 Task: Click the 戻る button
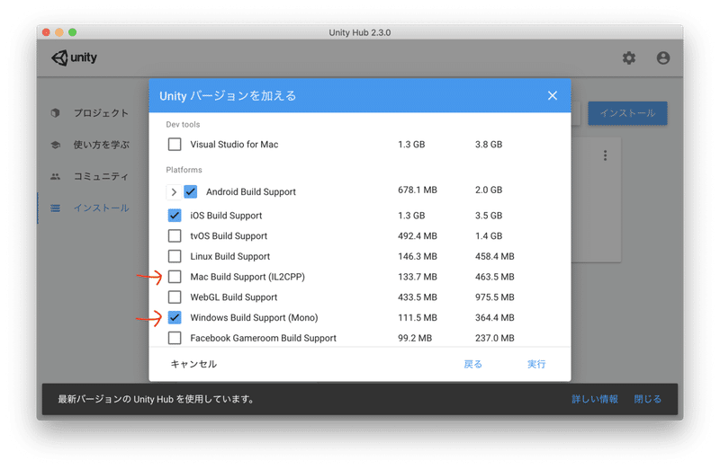pyautogui.click(x=472, y=364)
